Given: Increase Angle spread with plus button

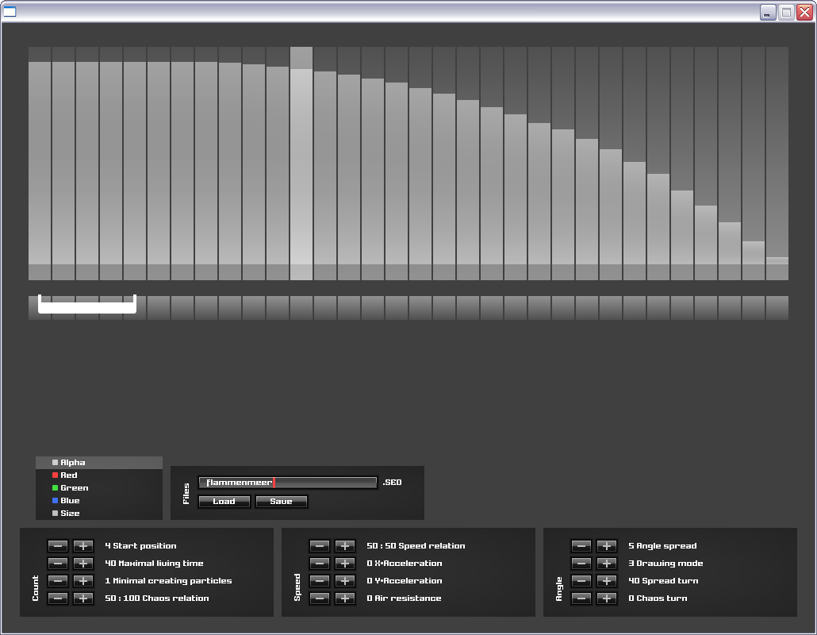Looking at the screenshot, I should 607,546.
